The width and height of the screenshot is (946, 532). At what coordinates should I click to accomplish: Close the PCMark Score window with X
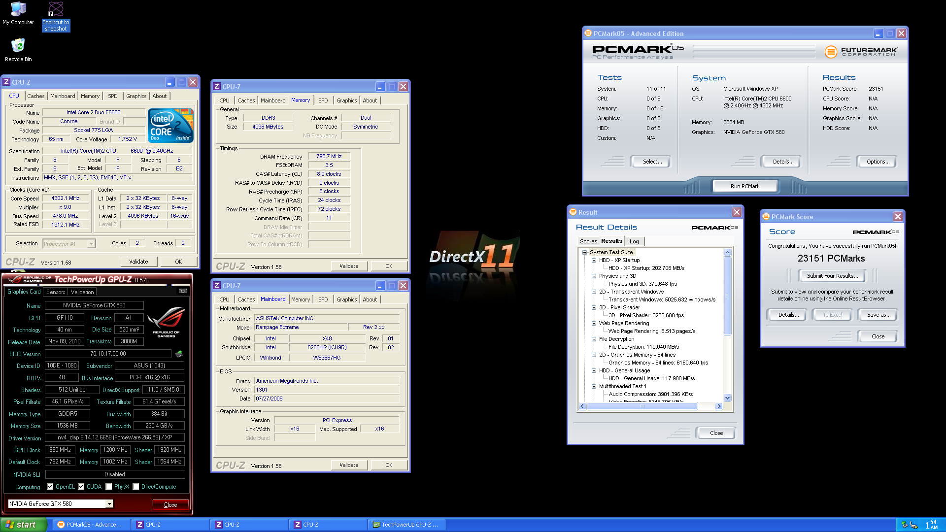898,217
